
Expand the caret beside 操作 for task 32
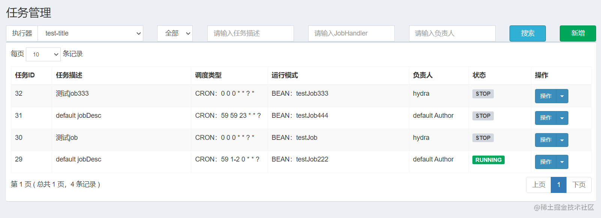(x=562, y=96)
